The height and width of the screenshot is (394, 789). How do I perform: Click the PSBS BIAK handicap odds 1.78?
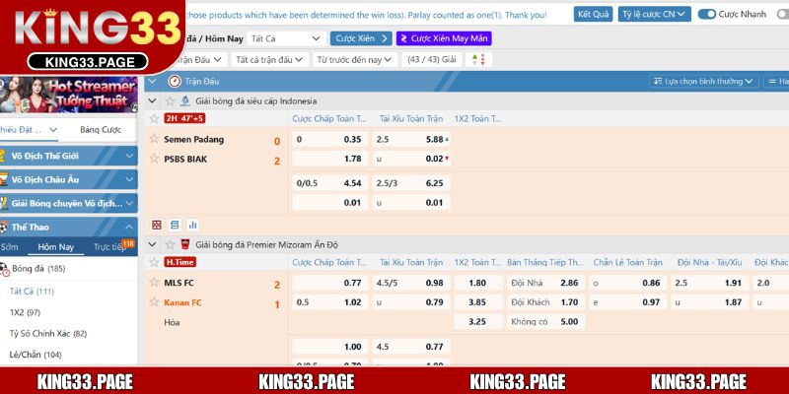tap(330, 159)
